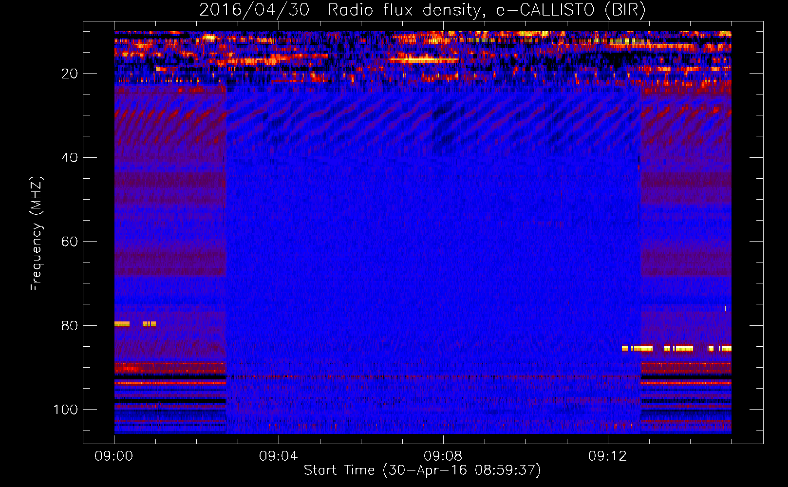This screenshot has width=788, height=487.
Task: Click the Start Time axis caption
Action: coord(422,470)
